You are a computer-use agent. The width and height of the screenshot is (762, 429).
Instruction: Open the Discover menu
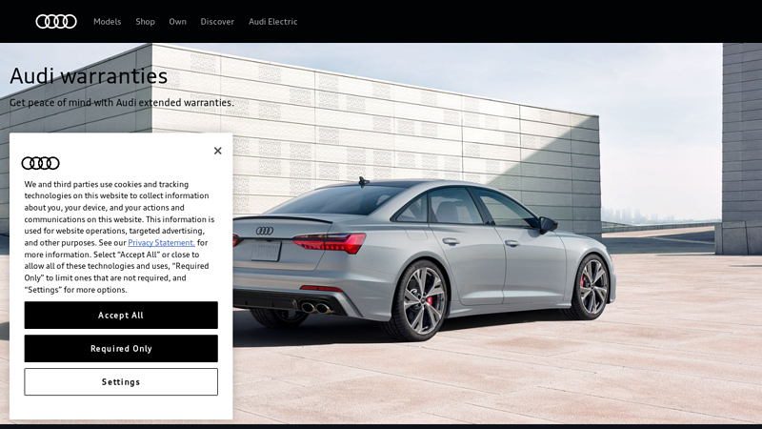[217, 21]
